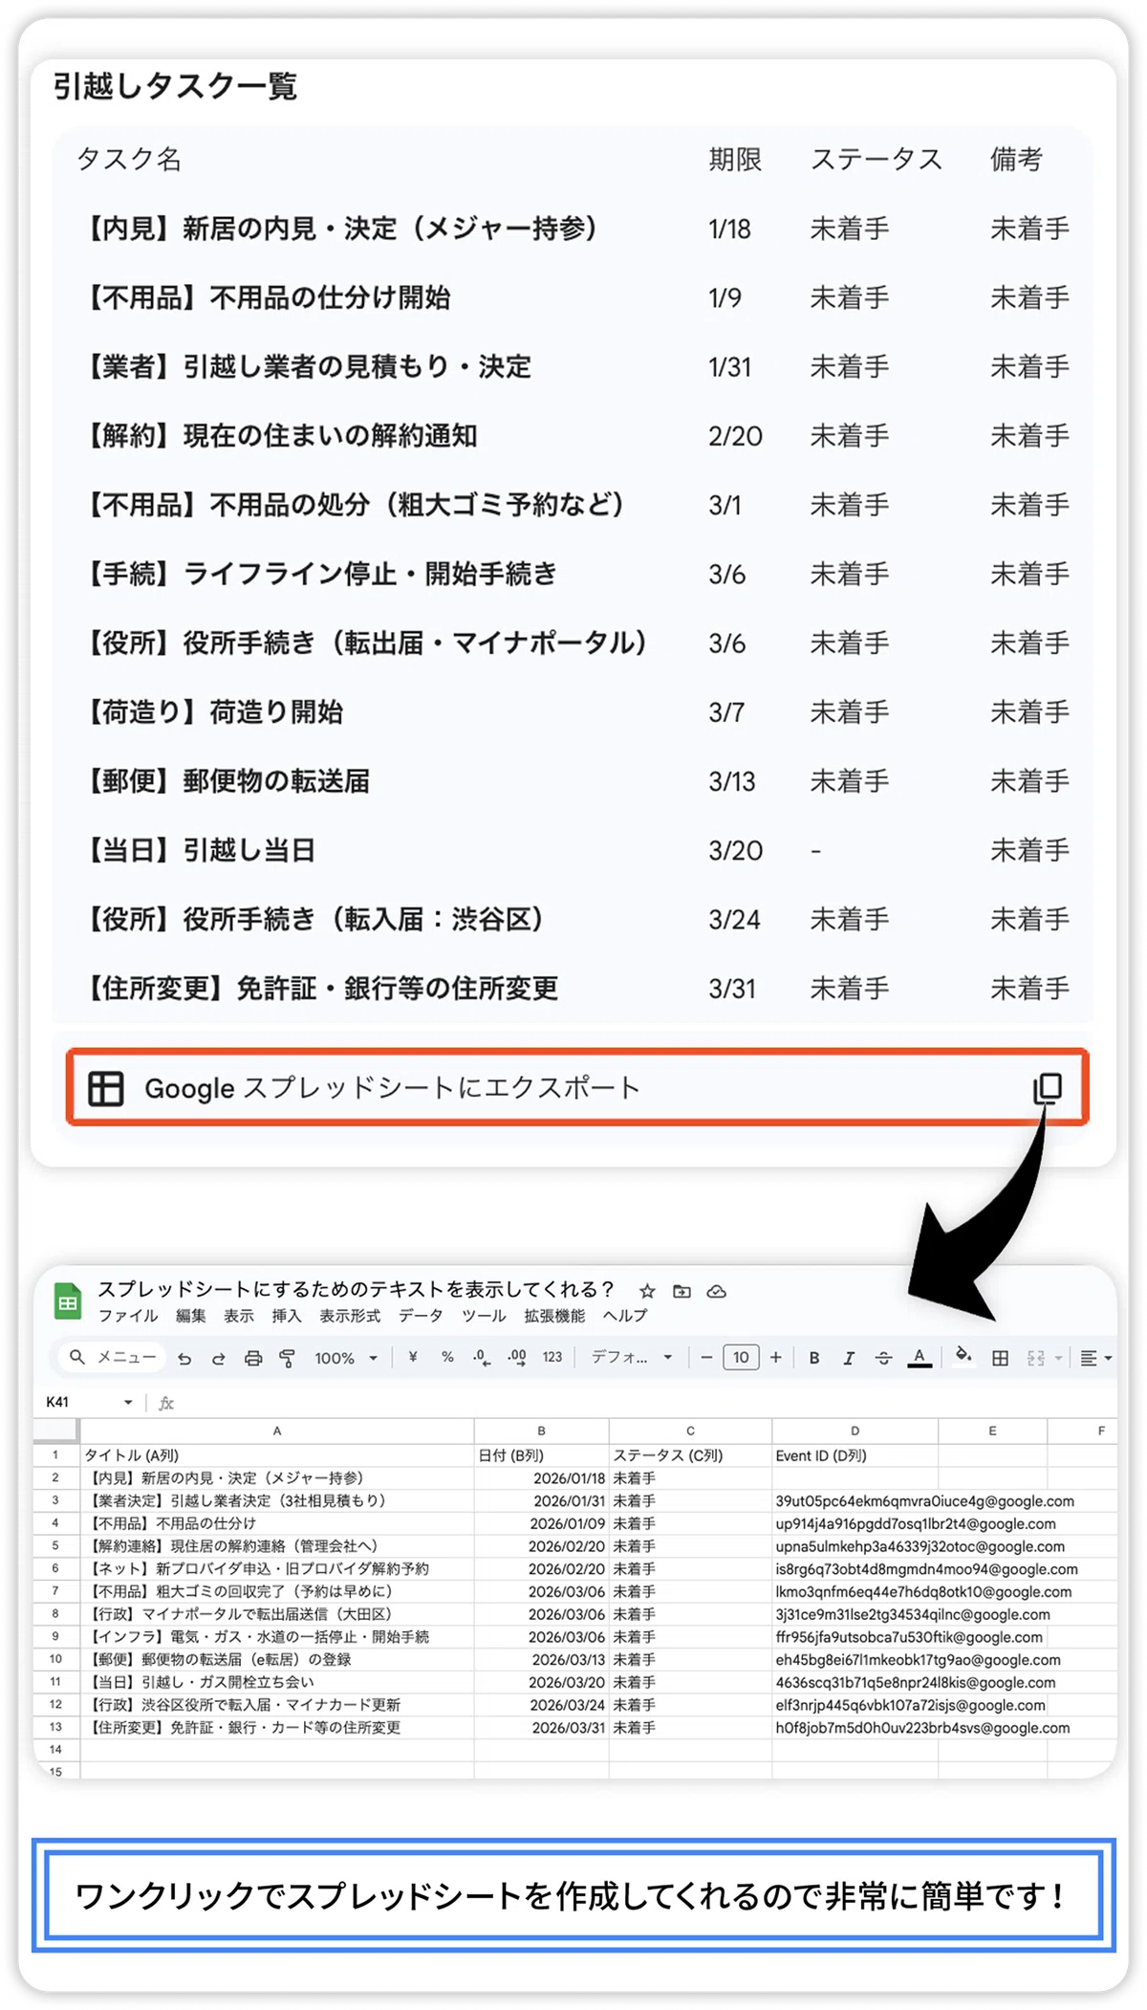Apply percent format
Screen dimensions: 1147x2010
[x=447, y=1357]
